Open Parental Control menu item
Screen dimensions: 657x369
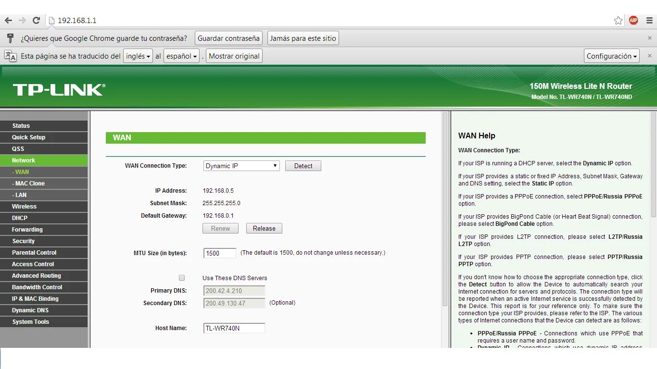tap(44, 252)
